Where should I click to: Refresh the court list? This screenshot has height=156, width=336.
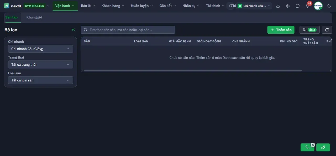327,30
